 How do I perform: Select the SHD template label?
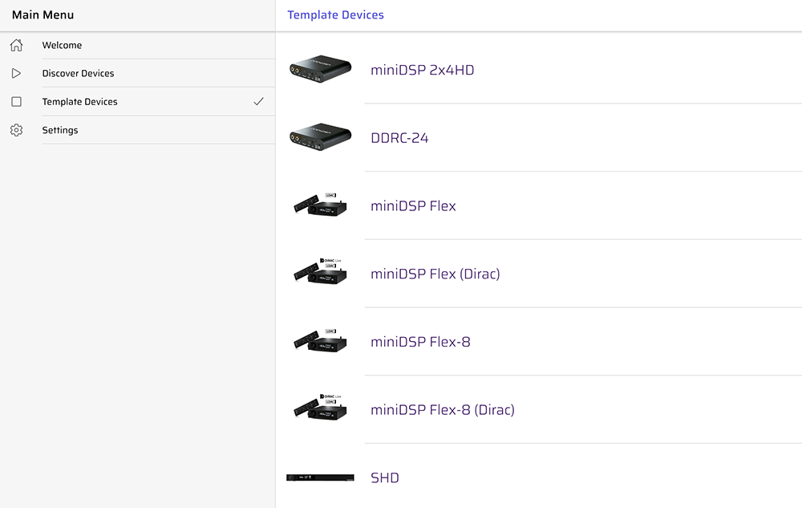tap(385, 478)
